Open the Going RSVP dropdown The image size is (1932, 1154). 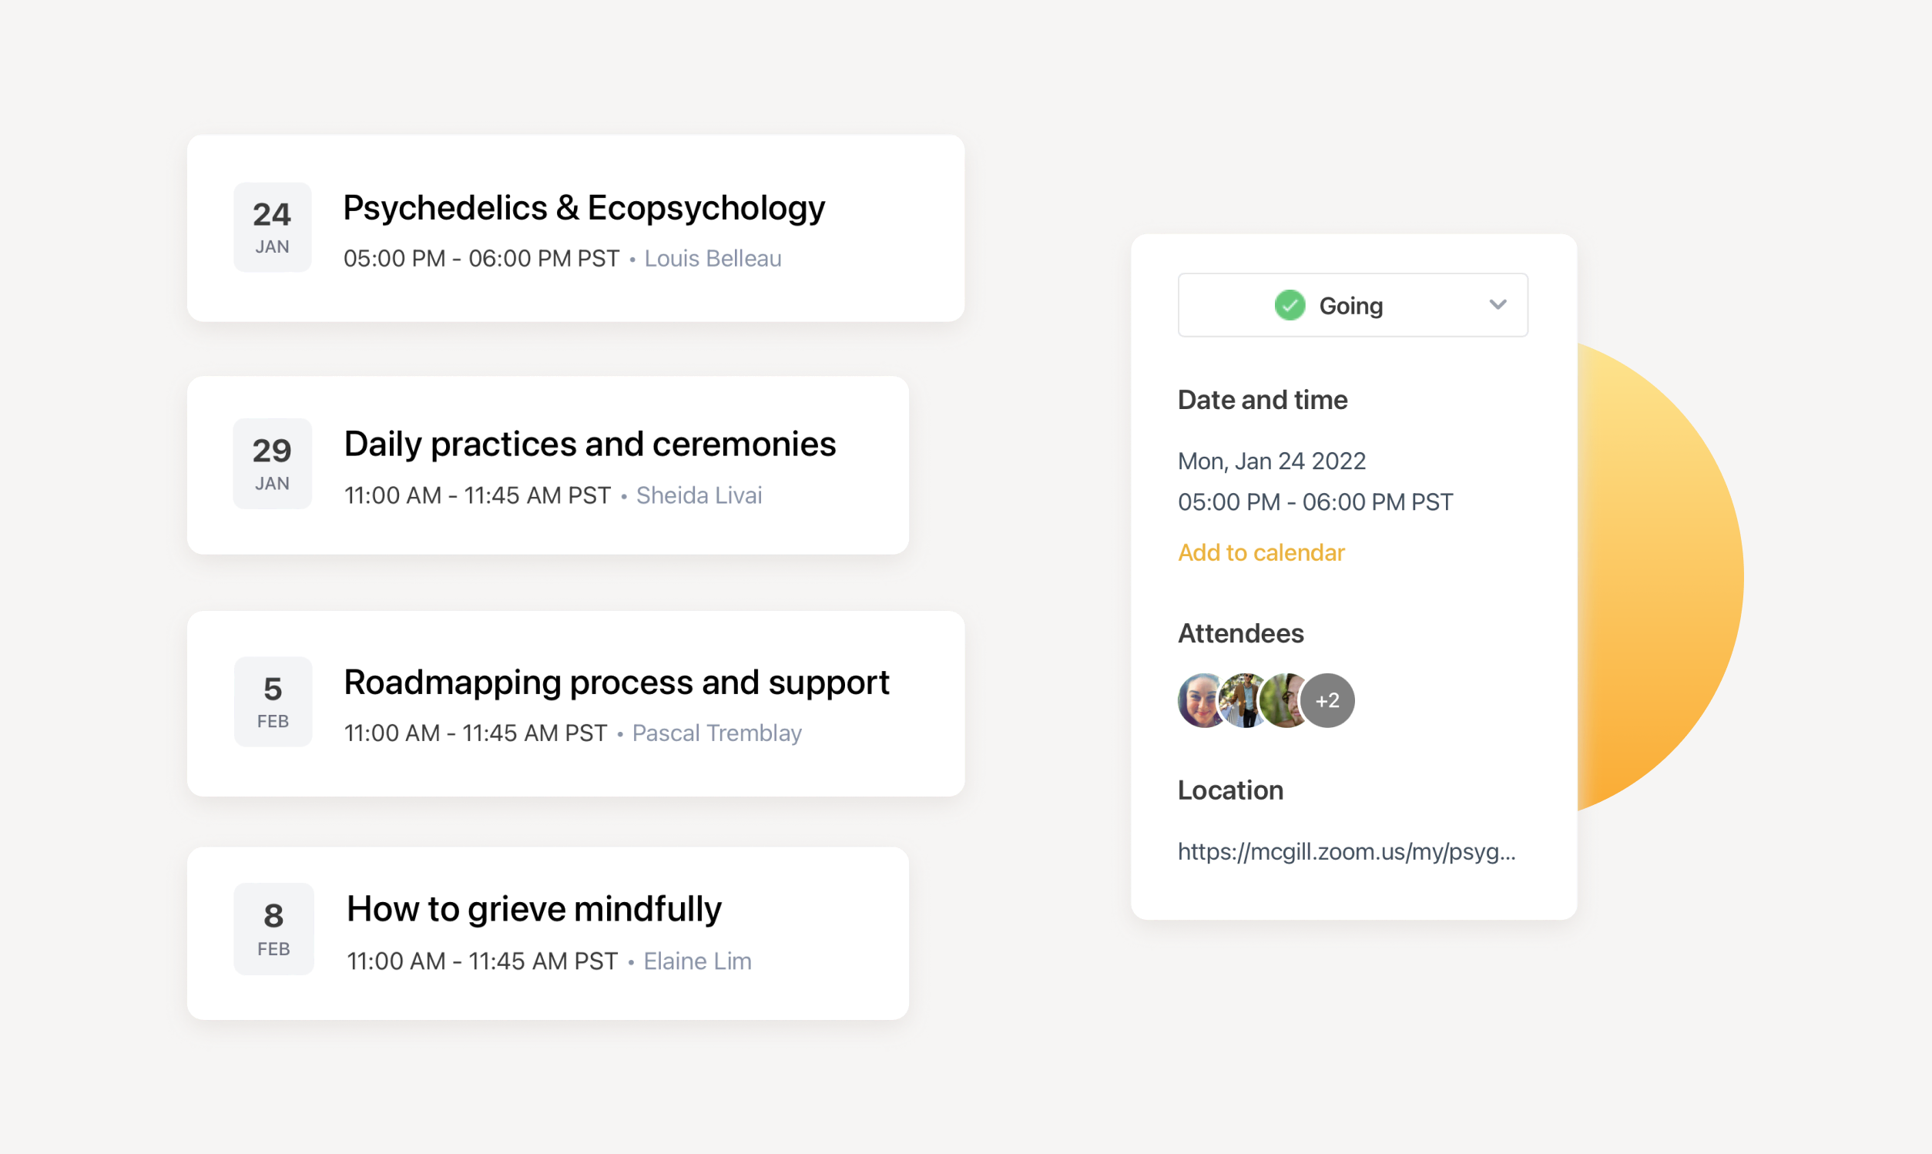(x=1352, y=305)
